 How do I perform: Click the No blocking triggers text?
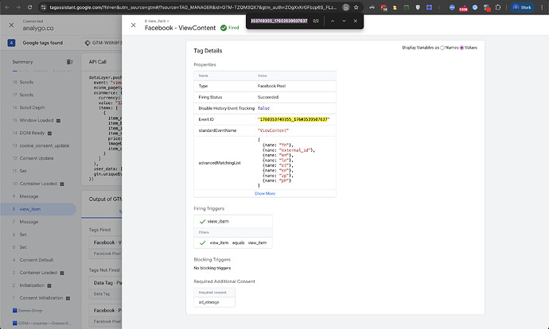pos(212,268)
